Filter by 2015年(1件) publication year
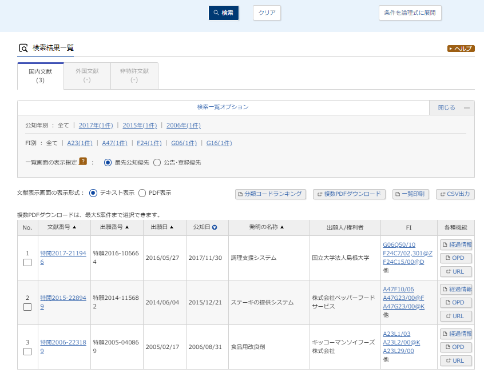 point(140,126)
